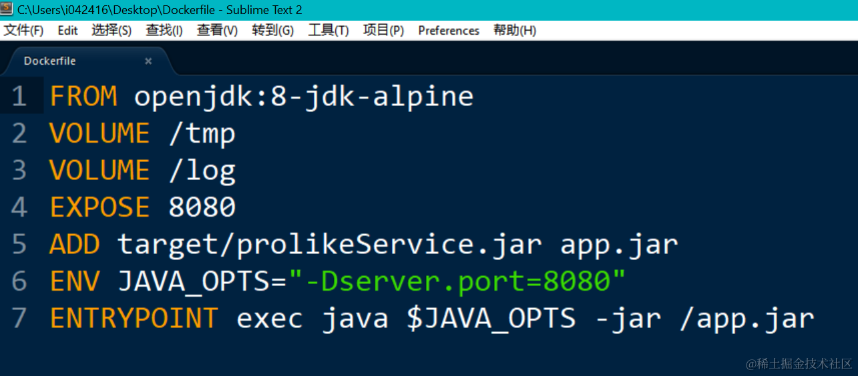Click the EXPOSE keyword
The width and height of the screenshot is (858, 376).
click(99, 207)
